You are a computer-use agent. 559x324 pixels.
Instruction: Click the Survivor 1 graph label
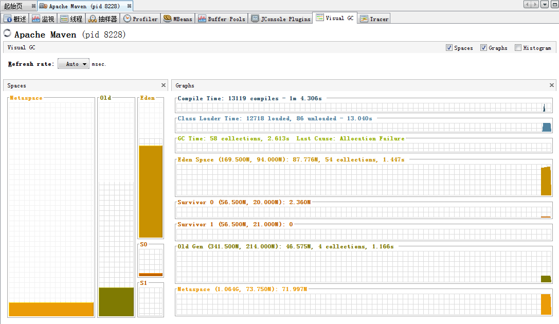(x=236, y=224)
